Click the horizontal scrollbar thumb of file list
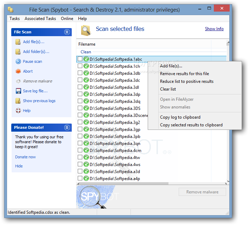 (124, 184)
